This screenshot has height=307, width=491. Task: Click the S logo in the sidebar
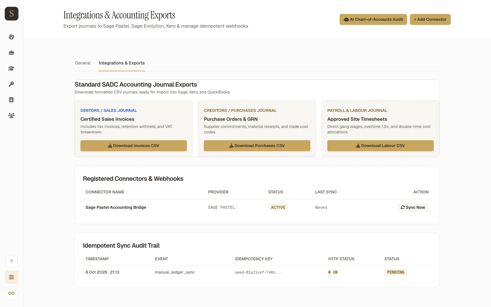click(x=11, y=14)
